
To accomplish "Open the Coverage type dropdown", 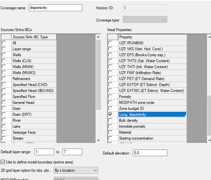I will pos(145,20).
